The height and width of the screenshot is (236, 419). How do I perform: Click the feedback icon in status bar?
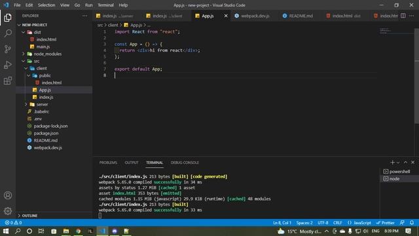(402, 223)
